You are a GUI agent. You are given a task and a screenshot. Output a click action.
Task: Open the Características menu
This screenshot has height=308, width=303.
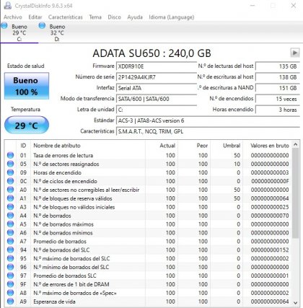pos(66,17)
